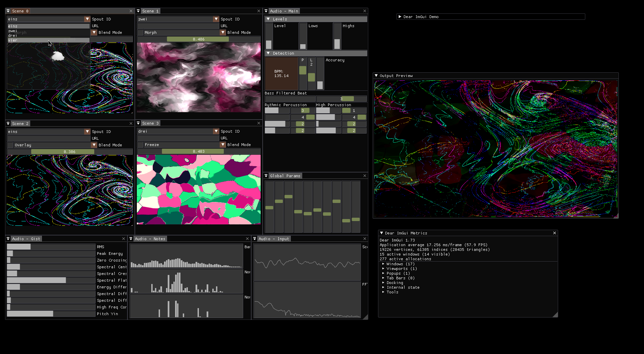
Task: Collapse the Audio - Main window triangle
Action: click(x=266, y=11)
